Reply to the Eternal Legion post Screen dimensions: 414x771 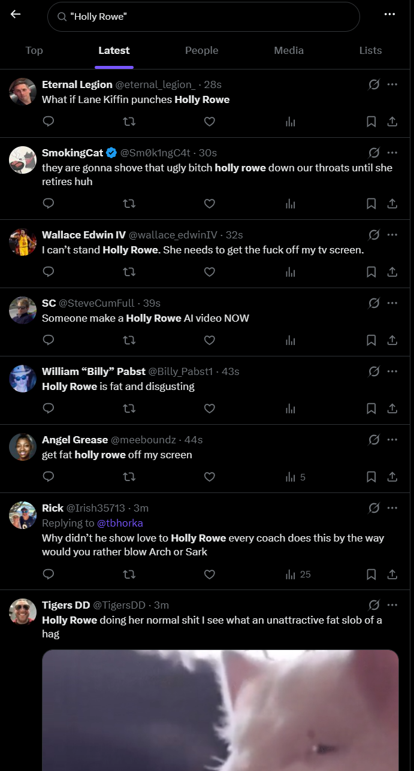[x=49, y=122]
